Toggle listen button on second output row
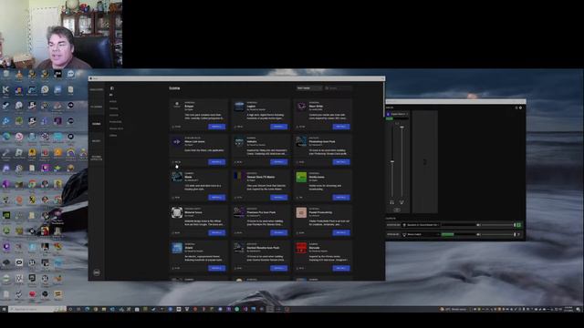Image resolution: width=584 pixels, height=328 pixels. coord(518,235)
